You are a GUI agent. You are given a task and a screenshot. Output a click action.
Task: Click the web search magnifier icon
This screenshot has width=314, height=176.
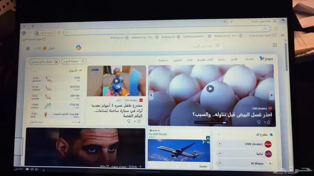[x=218, y=46]
